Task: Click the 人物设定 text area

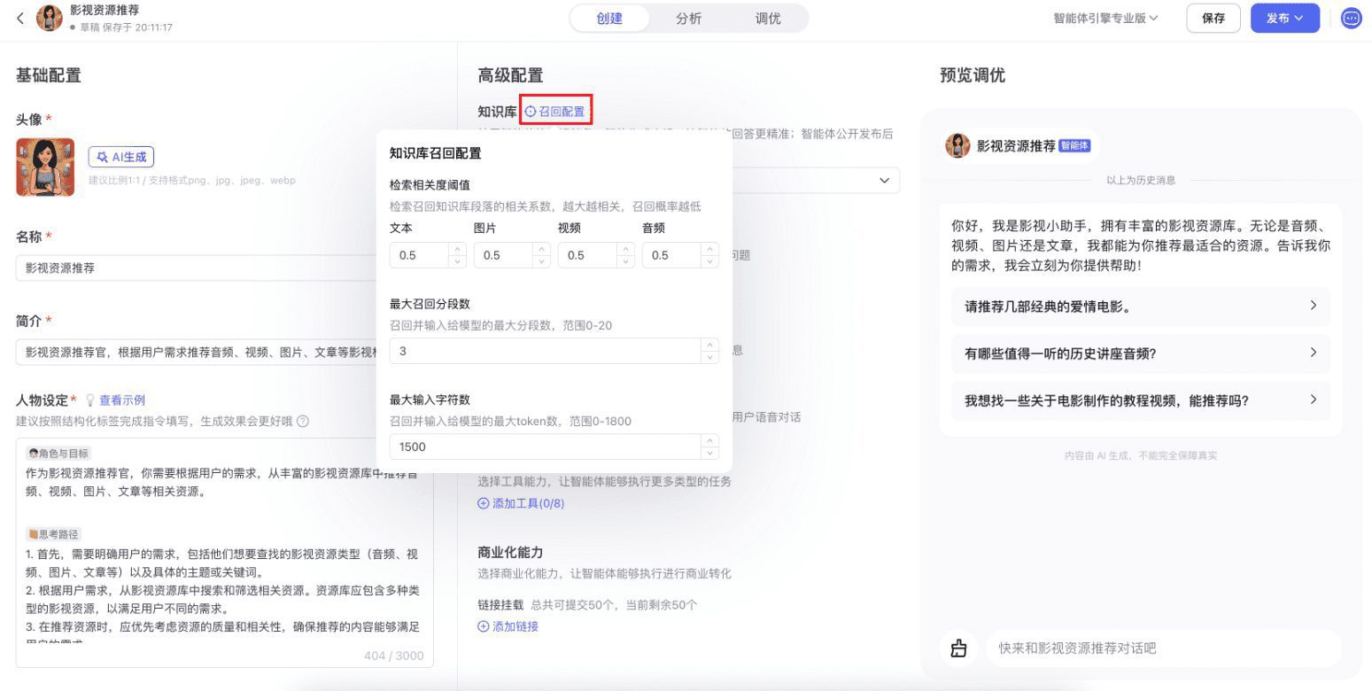Action: [x=224, y=552]
